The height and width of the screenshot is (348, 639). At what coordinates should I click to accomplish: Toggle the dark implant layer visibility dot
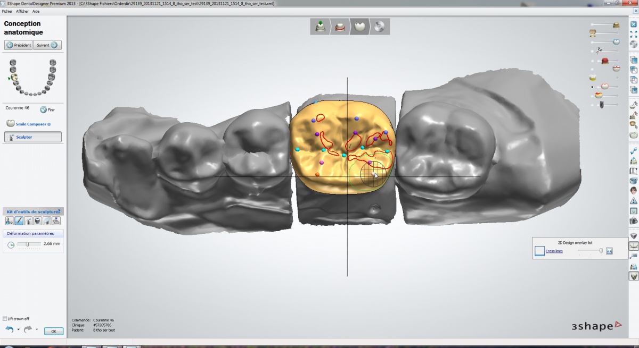pyautogui.click(x=592, y=104)
